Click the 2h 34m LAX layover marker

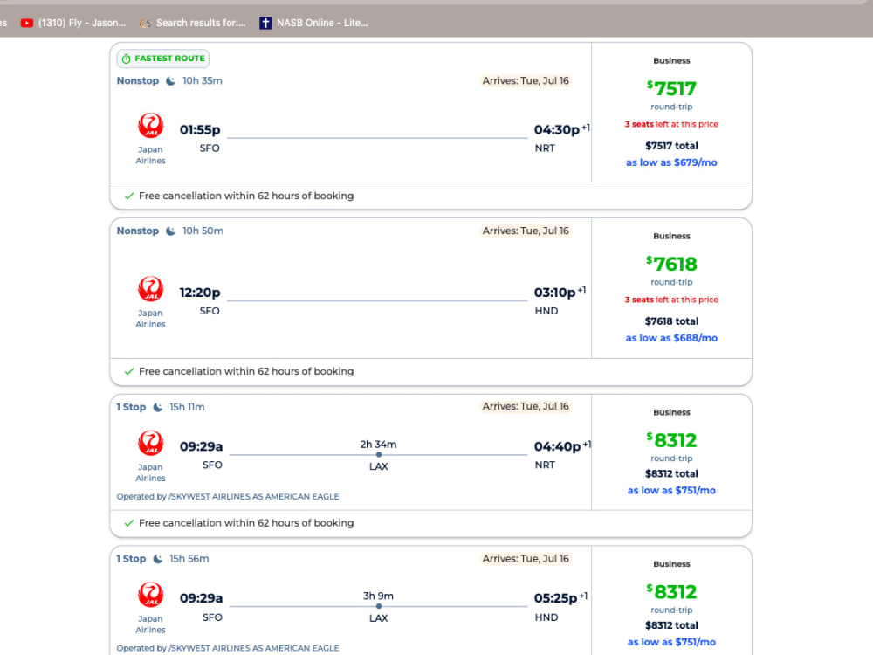pos(379,454)
